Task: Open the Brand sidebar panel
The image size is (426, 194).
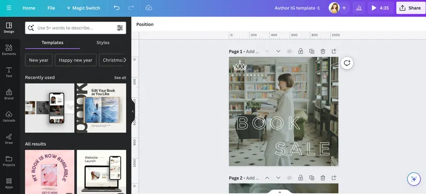Action: click(x=9, y=95)
